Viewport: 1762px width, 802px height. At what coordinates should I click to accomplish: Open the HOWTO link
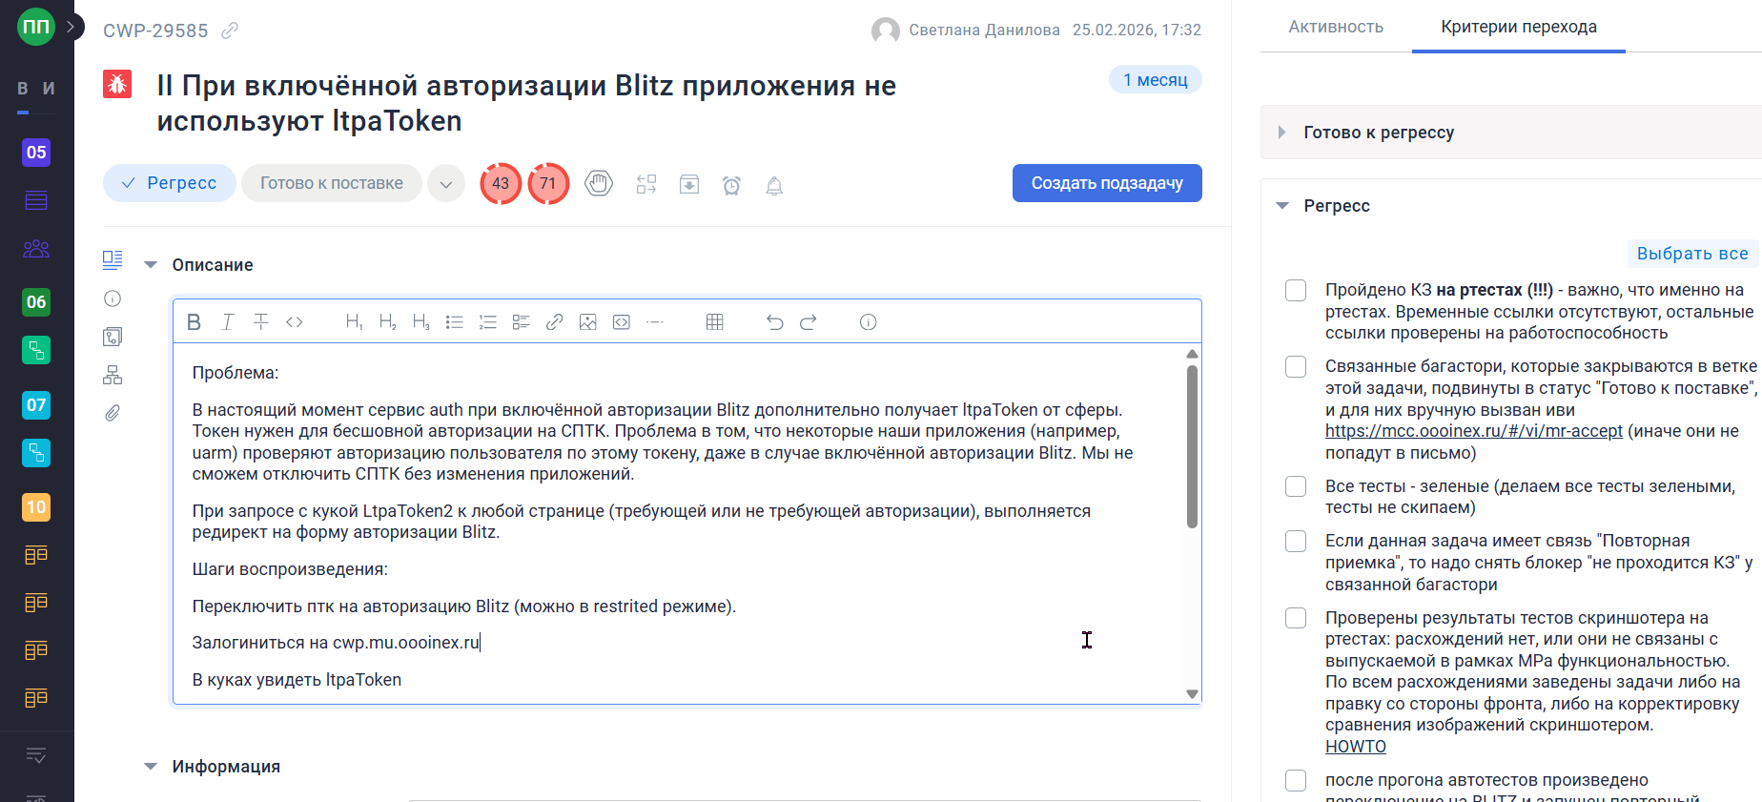click(x=1356, y=747)
